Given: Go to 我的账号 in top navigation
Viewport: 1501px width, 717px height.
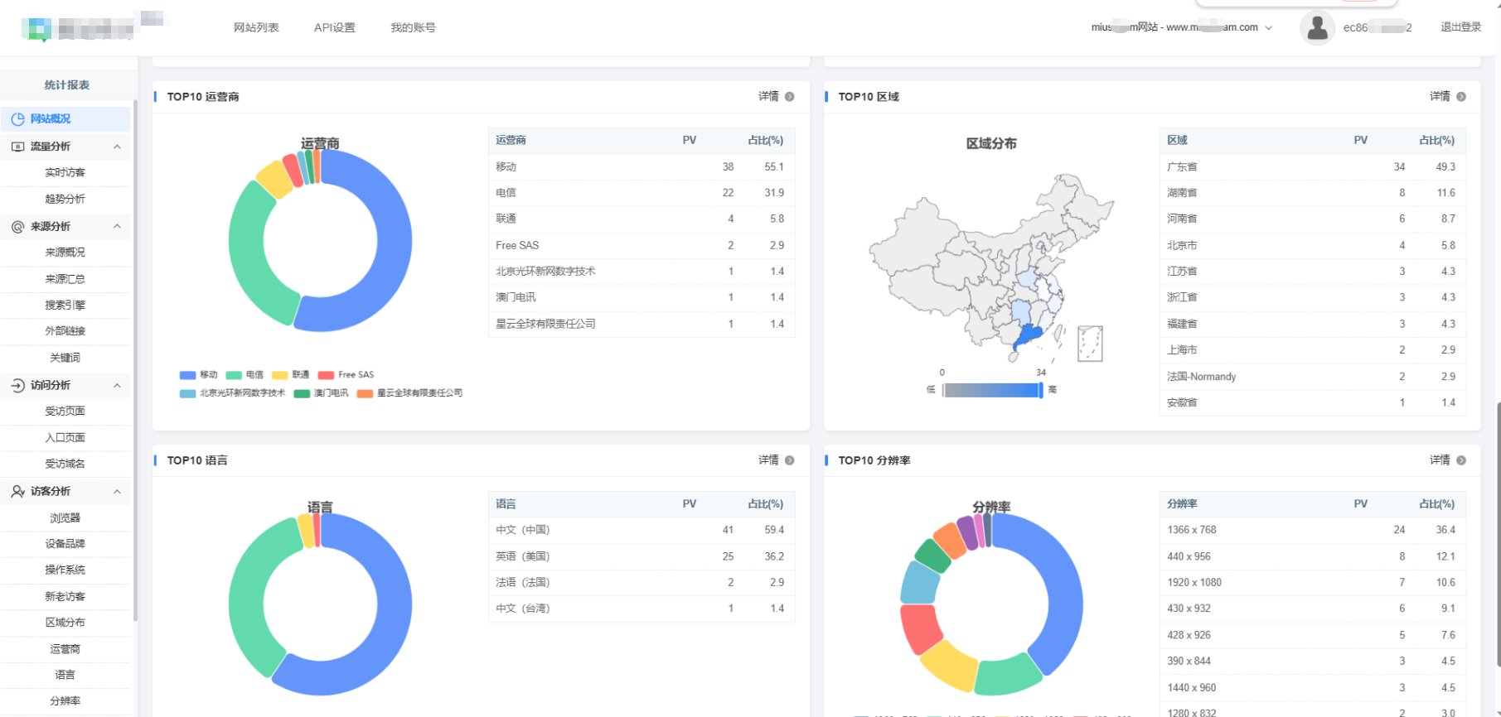Looking at the screenshot, I should point(413,27).
